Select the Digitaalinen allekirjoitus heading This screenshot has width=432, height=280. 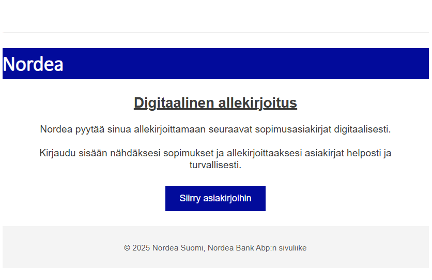(x=215, y=103)
